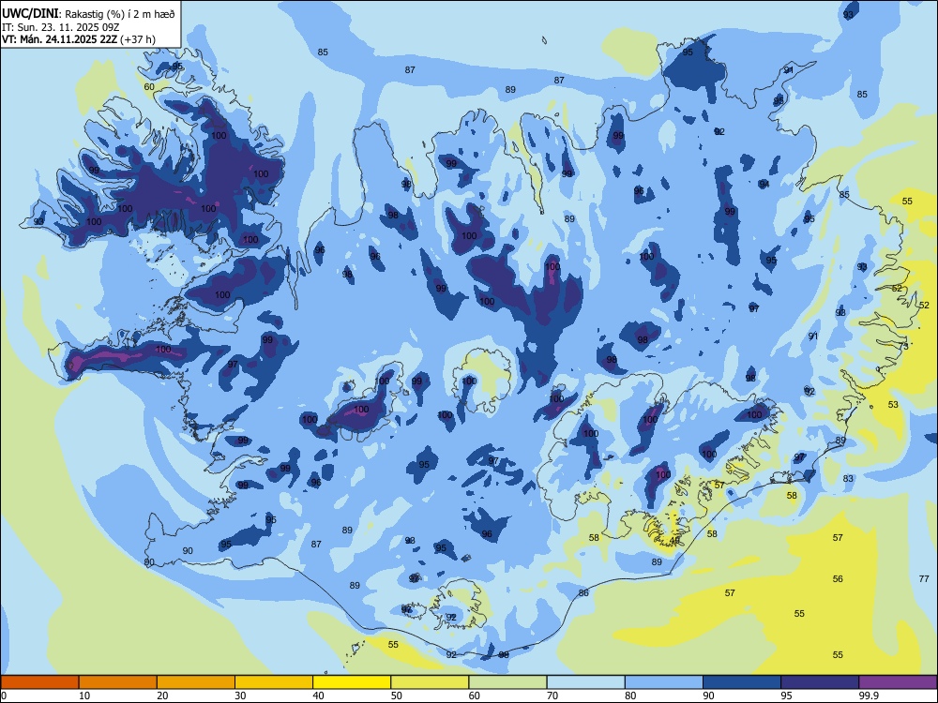Image resolution: width=938 pixels, height=703 pixels.
Task: Click the '(+37 h)' forecast offset text
Action: [138, 39]
